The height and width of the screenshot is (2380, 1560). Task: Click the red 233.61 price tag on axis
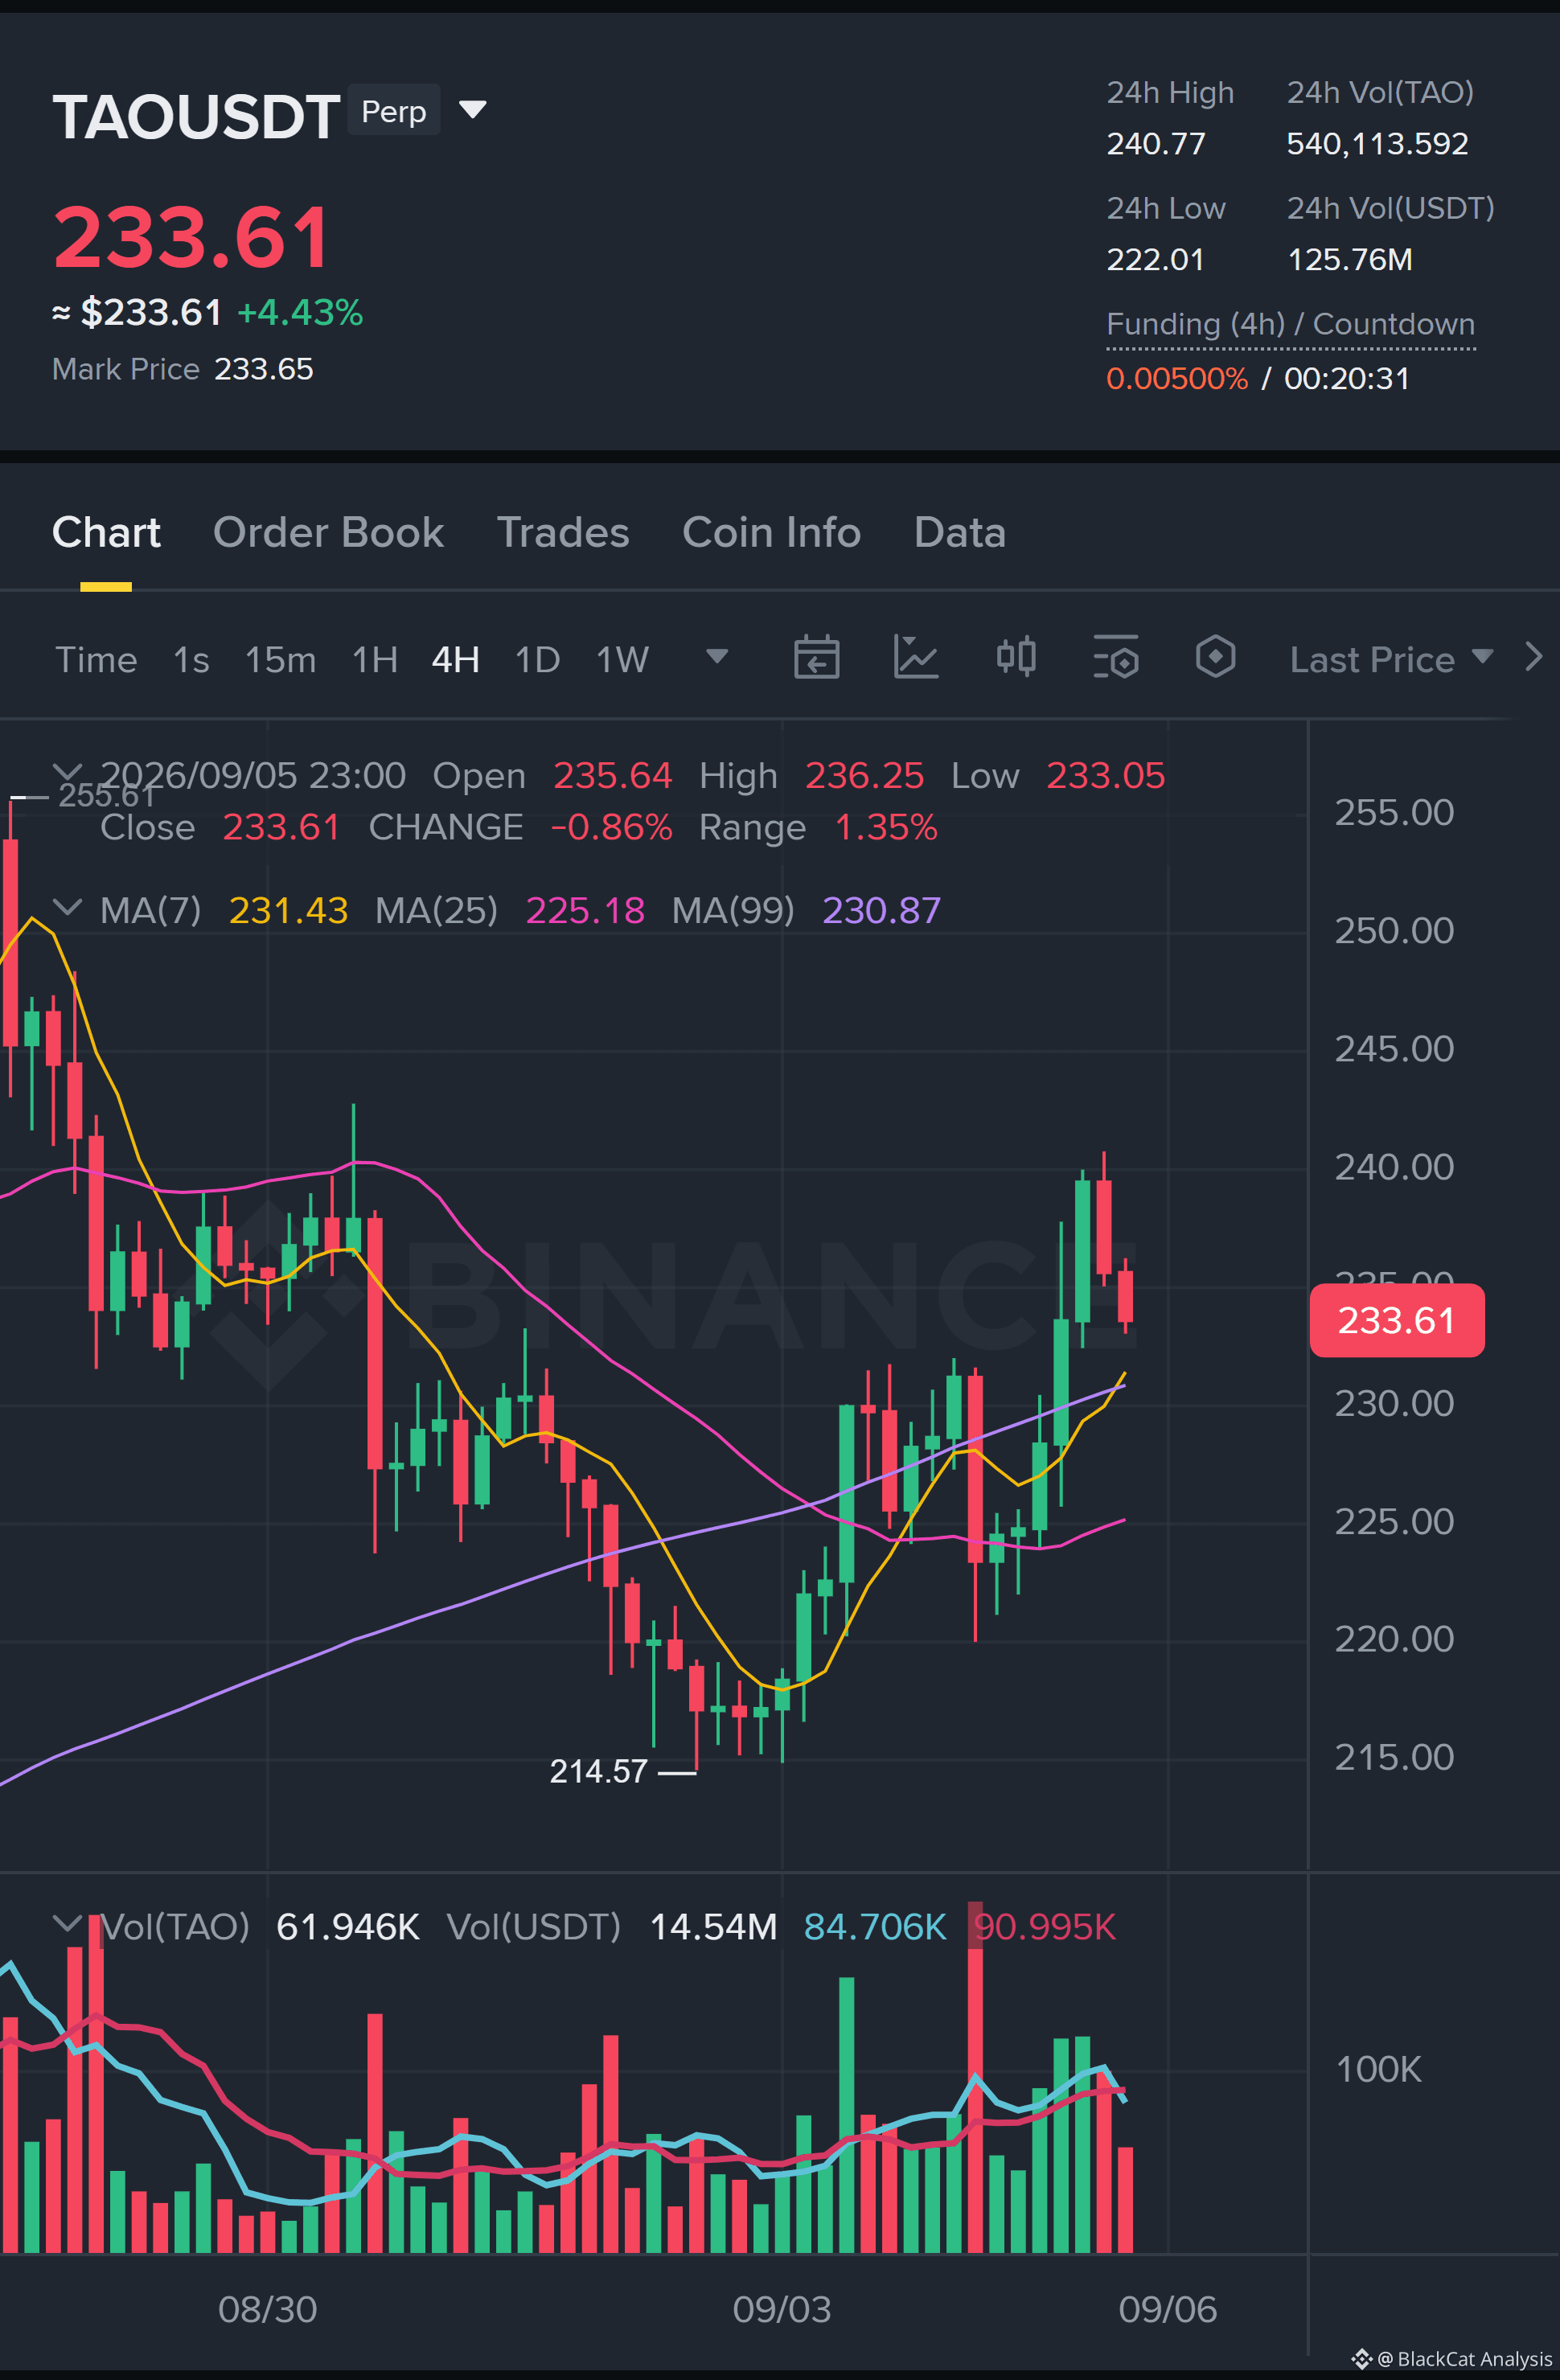point(1396,1320)
